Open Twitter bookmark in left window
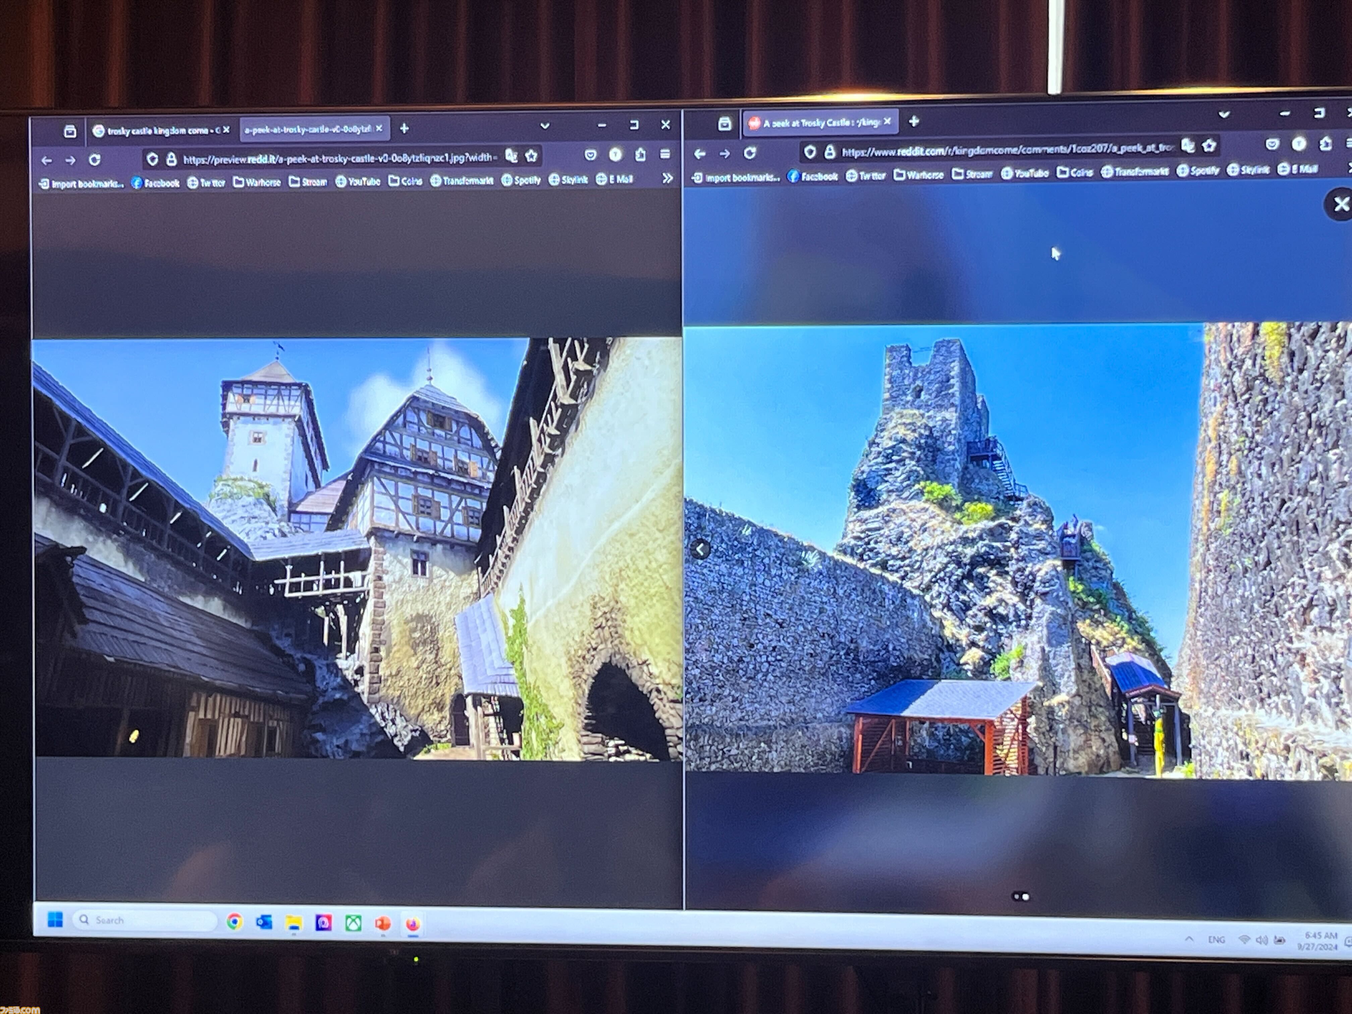Image resolution: width=1352 pixels, height=1014 pixels. pos(206,182)
